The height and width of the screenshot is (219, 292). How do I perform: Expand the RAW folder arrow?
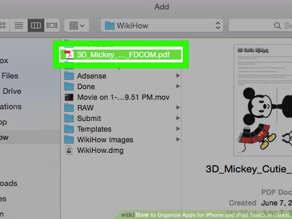click(178, 107)
